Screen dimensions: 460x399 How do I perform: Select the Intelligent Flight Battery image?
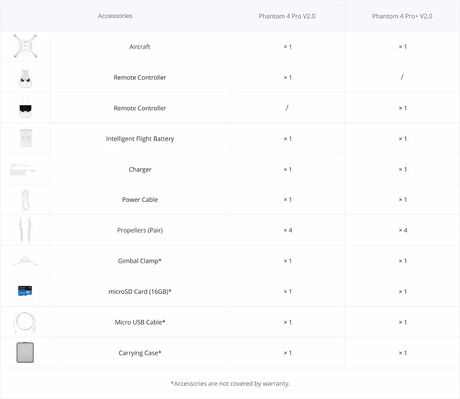(x=25, y=138)
